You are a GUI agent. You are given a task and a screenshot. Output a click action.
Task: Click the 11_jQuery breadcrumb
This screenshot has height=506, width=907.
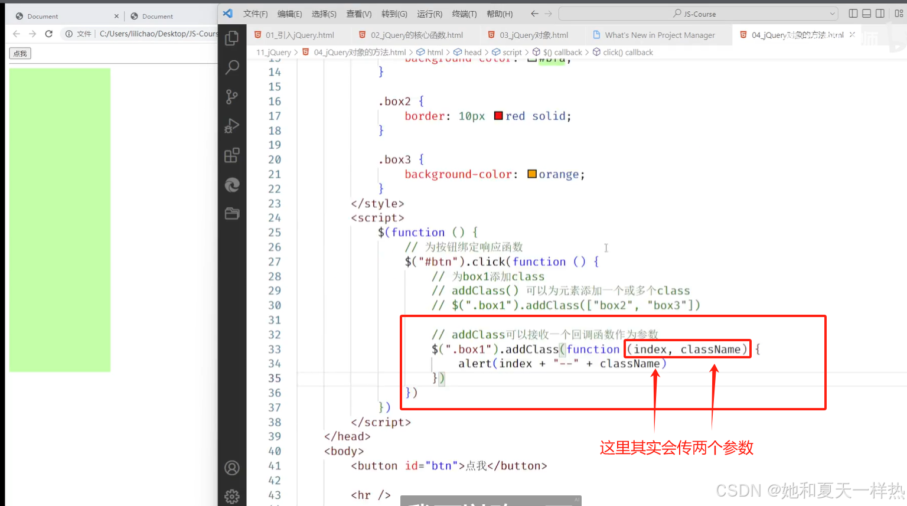pyautogui.click(x=273, y=52)
